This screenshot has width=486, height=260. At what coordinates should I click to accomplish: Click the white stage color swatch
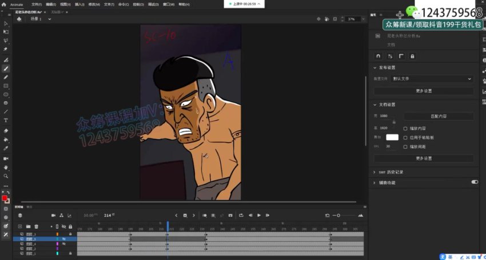click(392, 137)
